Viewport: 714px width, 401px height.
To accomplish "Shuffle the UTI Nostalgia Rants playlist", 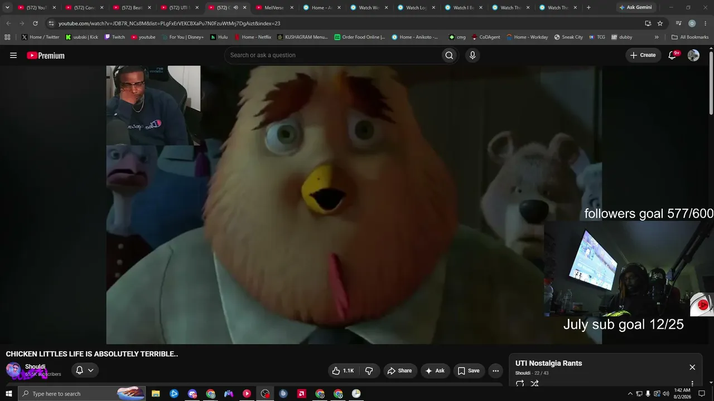I will (534, 384).
